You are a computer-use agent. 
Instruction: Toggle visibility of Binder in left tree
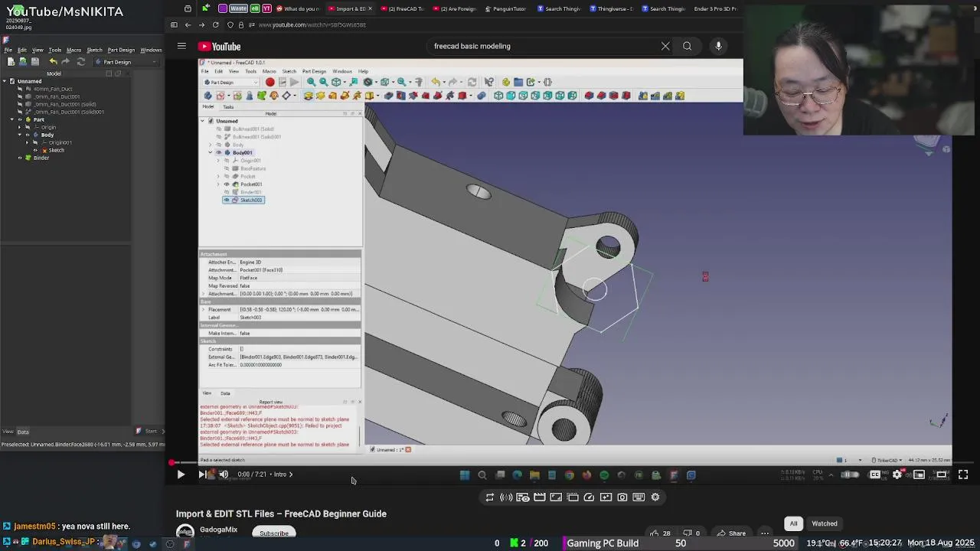click(x=21, y=158)
